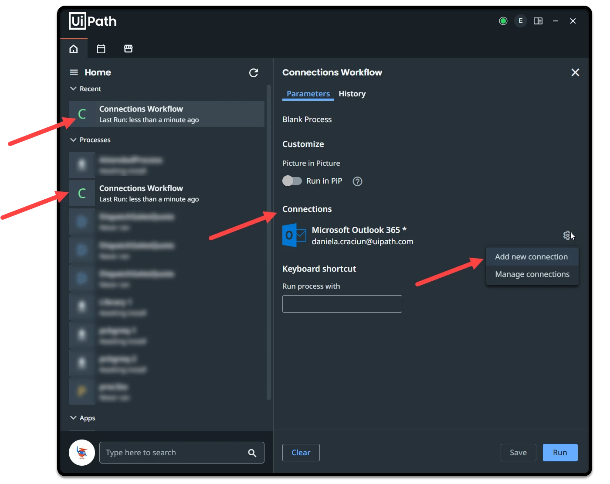This screenshot has width=610, height=484.
Task: Refresh the process list
Action: pos(254,73)
